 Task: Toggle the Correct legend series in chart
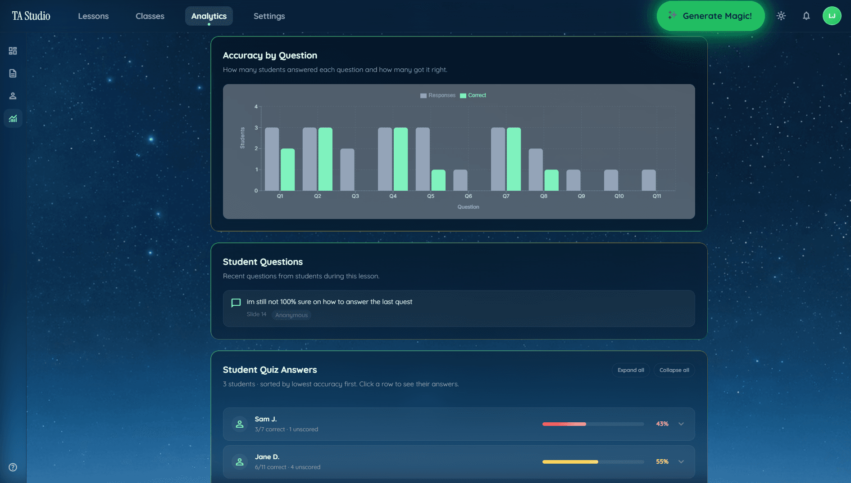coord(473,95)
